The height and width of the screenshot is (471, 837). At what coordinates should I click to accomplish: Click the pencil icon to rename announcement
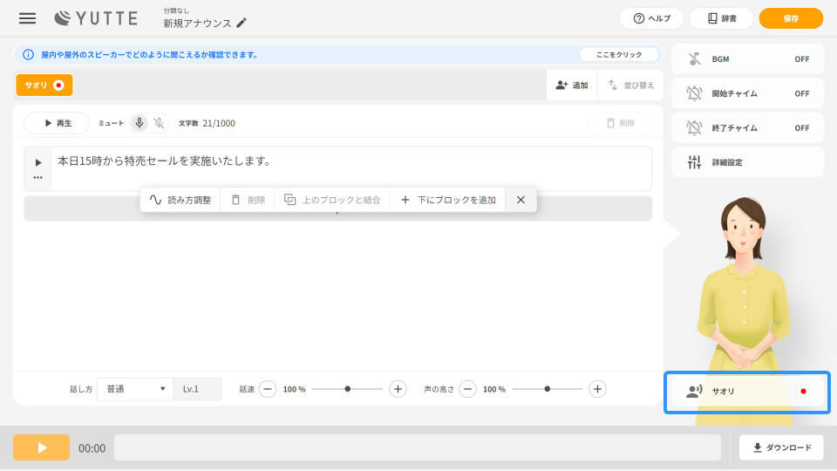click(x=242, y=24)
